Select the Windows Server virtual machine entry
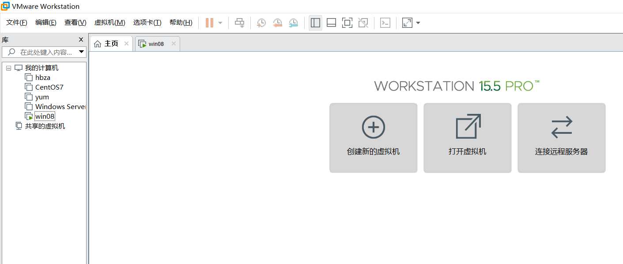 pos(60,107)
